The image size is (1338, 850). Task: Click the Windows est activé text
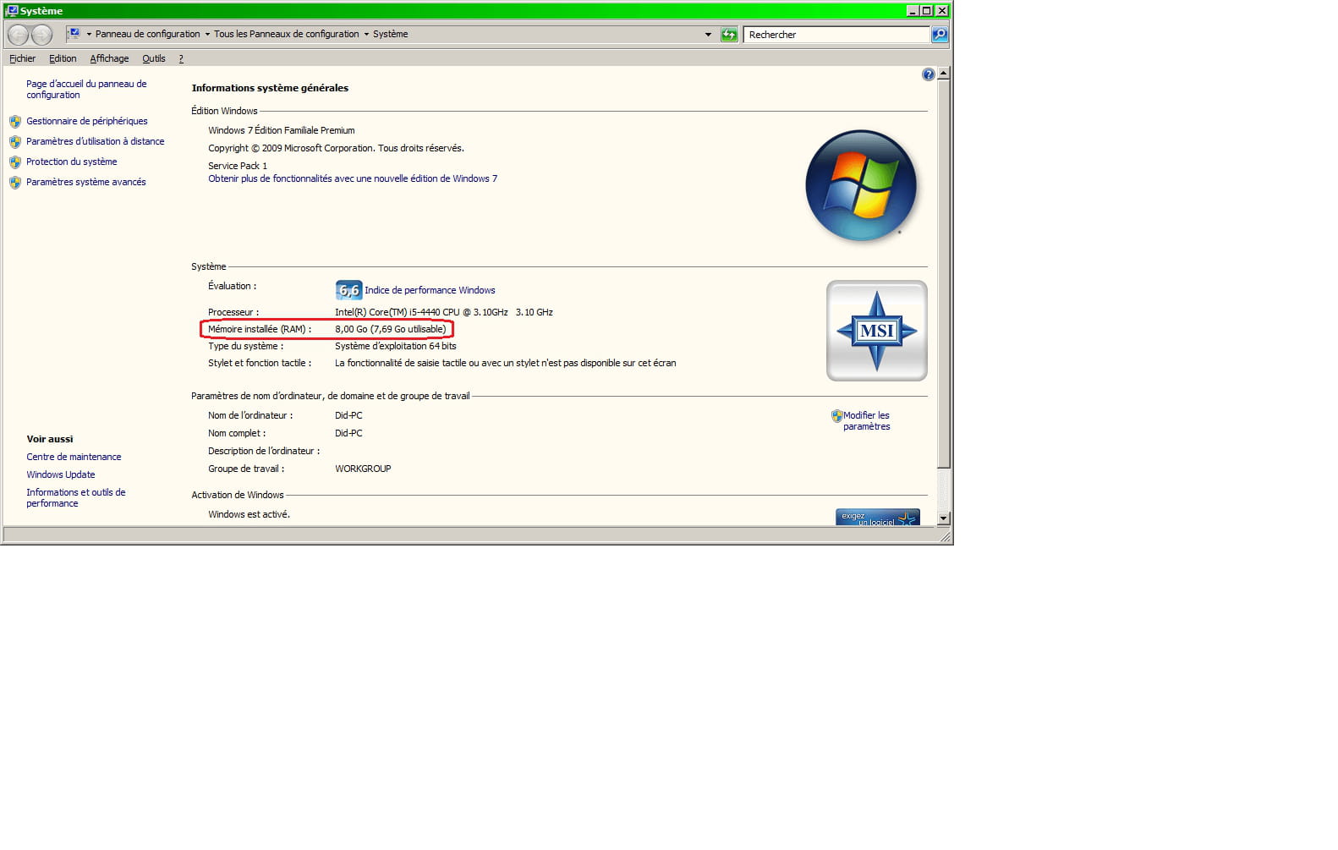(249, 514)
